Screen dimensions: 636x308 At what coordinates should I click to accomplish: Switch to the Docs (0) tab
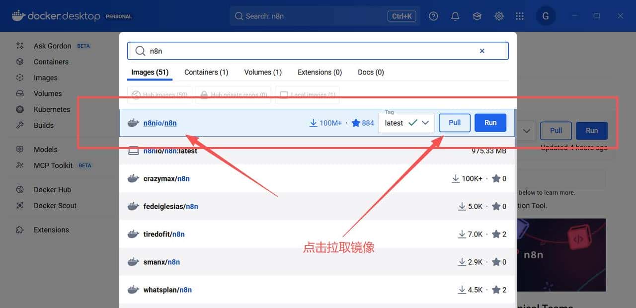[370, 72]
